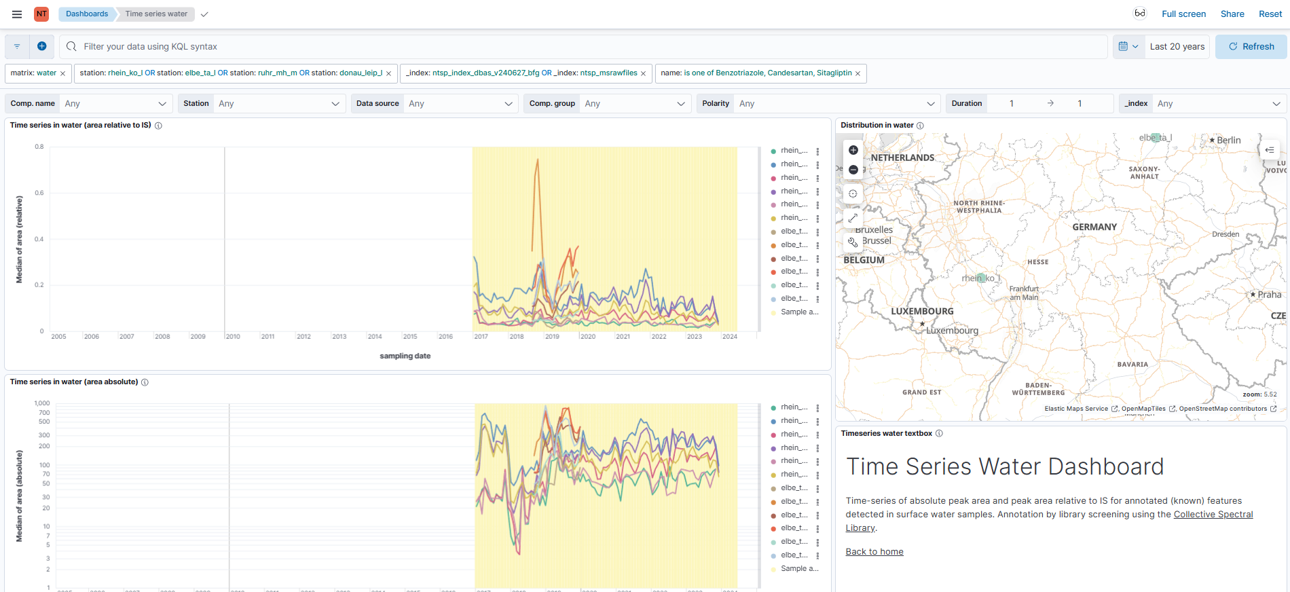
Task: Remove the 'matrix: water' filter pill
Action: click(62, 73)
